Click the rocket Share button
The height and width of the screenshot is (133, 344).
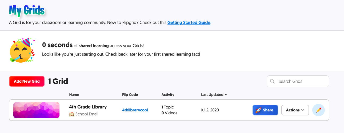point(265,110)
